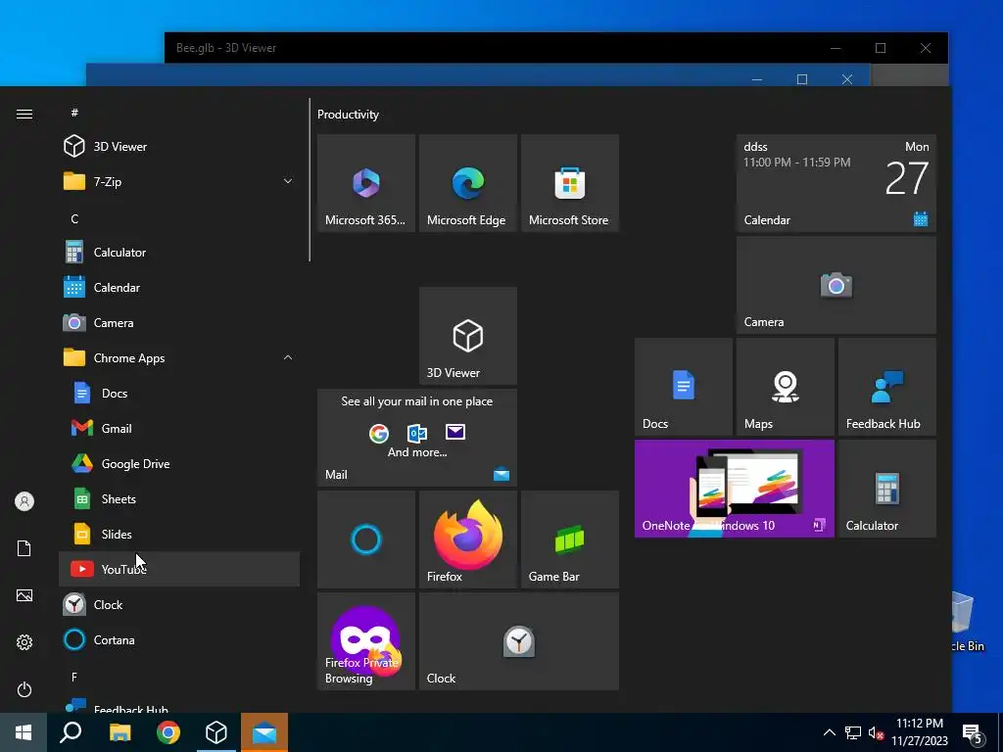Open Camera from the app list
The height and width of the screenshot is (752, 1003).
pos(179,322)
